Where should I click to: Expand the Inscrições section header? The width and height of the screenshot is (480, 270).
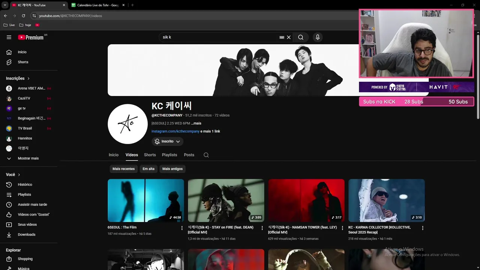pyautogui.click(x=18, y=78)
